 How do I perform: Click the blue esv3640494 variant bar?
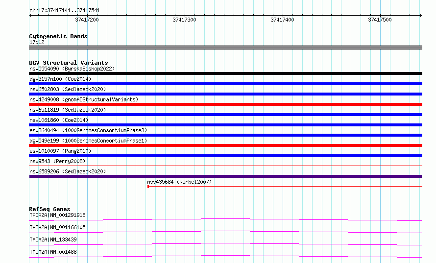(x=225, y=135)
